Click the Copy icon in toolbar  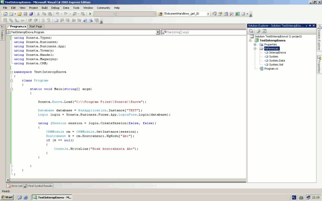44,14
